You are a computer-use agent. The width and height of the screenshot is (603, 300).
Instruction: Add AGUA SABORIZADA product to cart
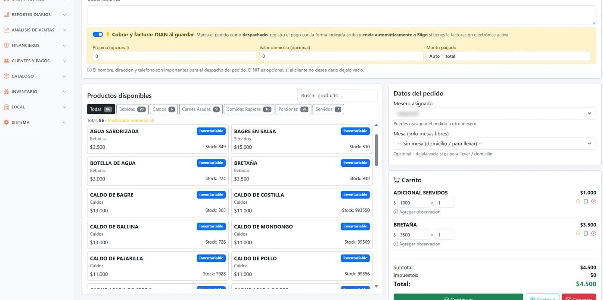158,139
